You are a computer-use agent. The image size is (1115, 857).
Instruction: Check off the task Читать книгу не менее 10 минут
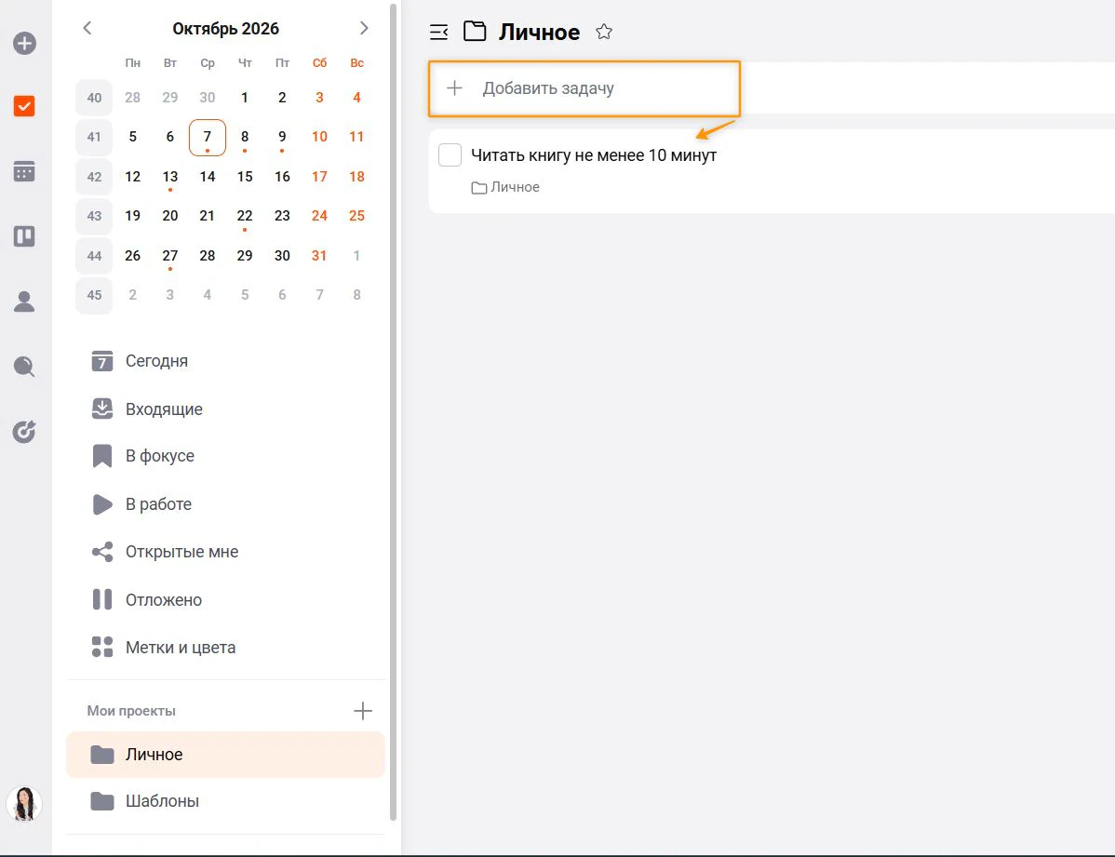click(x=450, y=155)
